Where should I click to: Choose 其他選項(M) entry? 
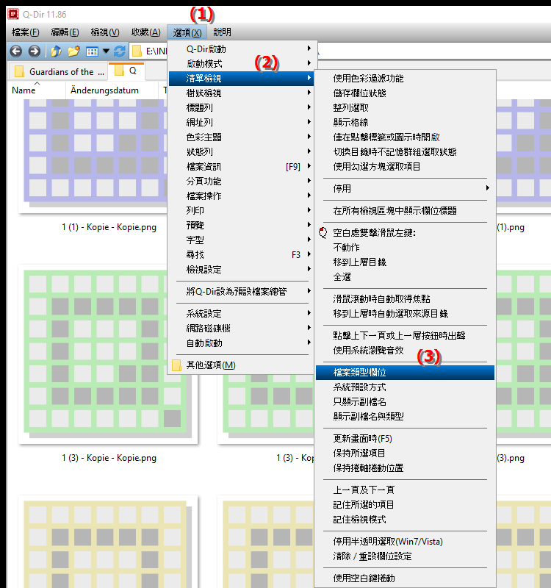tap(241, 365)
